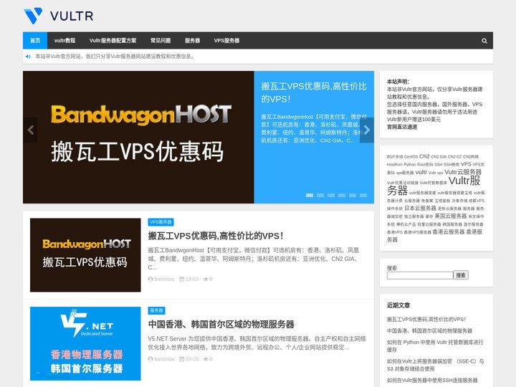Click the 搜索 submit button in sidebar
Viewport: 516px width, 387px height.
461,275
